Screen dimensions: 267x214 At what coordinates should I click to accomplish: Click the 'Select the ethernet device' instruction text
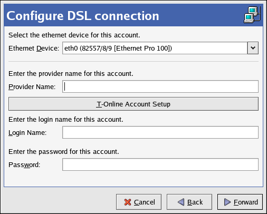point(74,35)
